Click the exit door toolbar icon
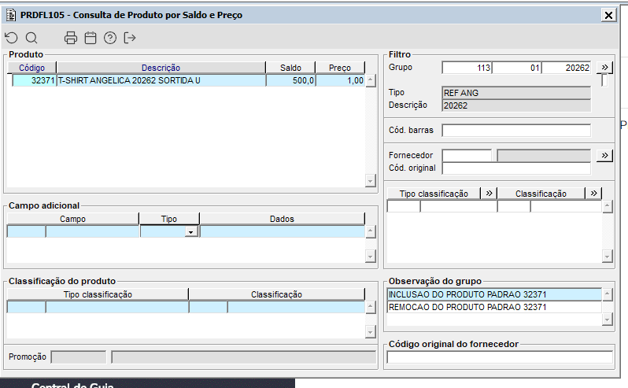Viewport: 628px width, 388px height. click(x=130, y=38)
